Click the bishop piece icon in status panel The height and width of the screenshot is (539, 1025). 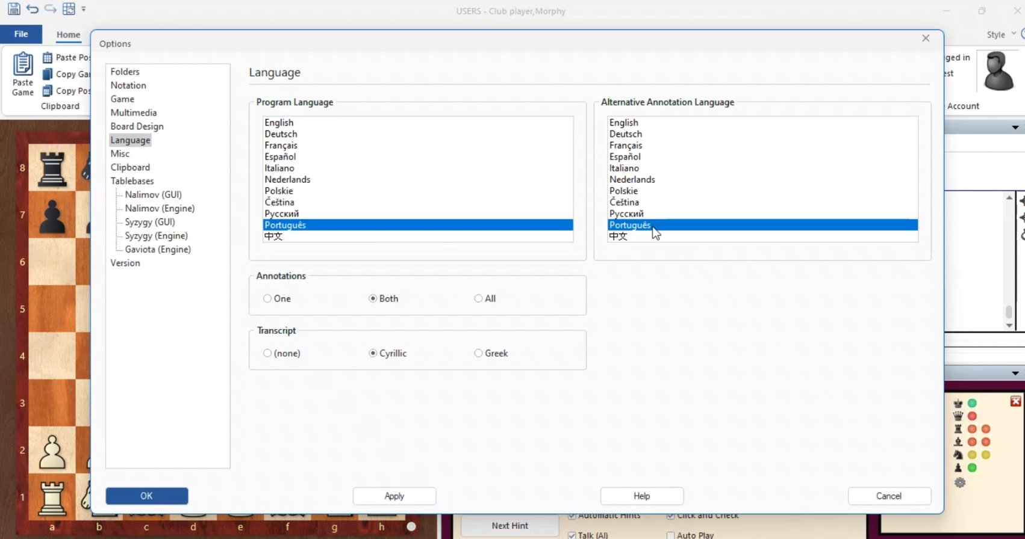[x=958, y=442]
